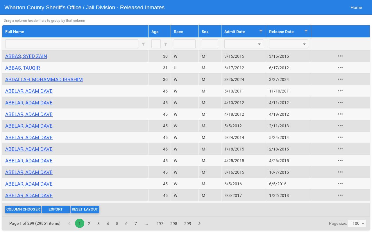The width and height of the screenshot is (372, 232).
Task: Go to next page with arrow
Action: point(199,223)
